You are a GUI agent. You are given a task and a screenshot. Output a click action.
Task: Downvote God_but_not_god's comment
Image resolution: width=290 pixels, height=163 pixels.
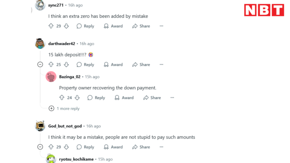pos(67,147)
